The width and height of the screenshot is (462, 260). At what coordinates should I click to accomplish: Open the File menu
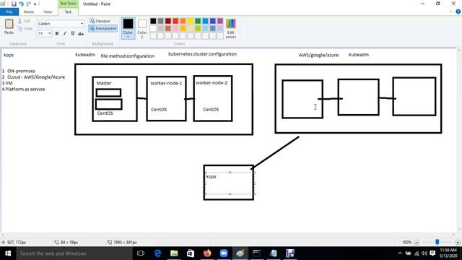9,12
